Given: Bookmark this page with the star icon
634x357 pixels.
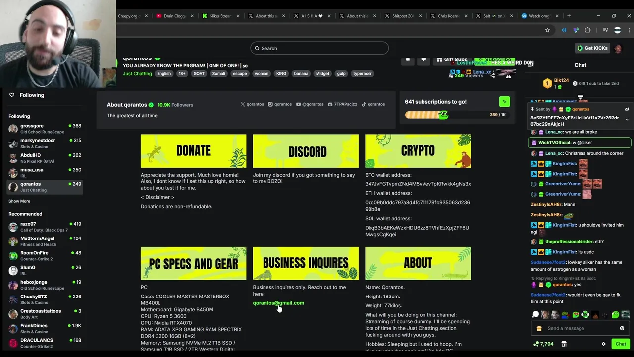Looking at the screenshot, I should 547,30.
